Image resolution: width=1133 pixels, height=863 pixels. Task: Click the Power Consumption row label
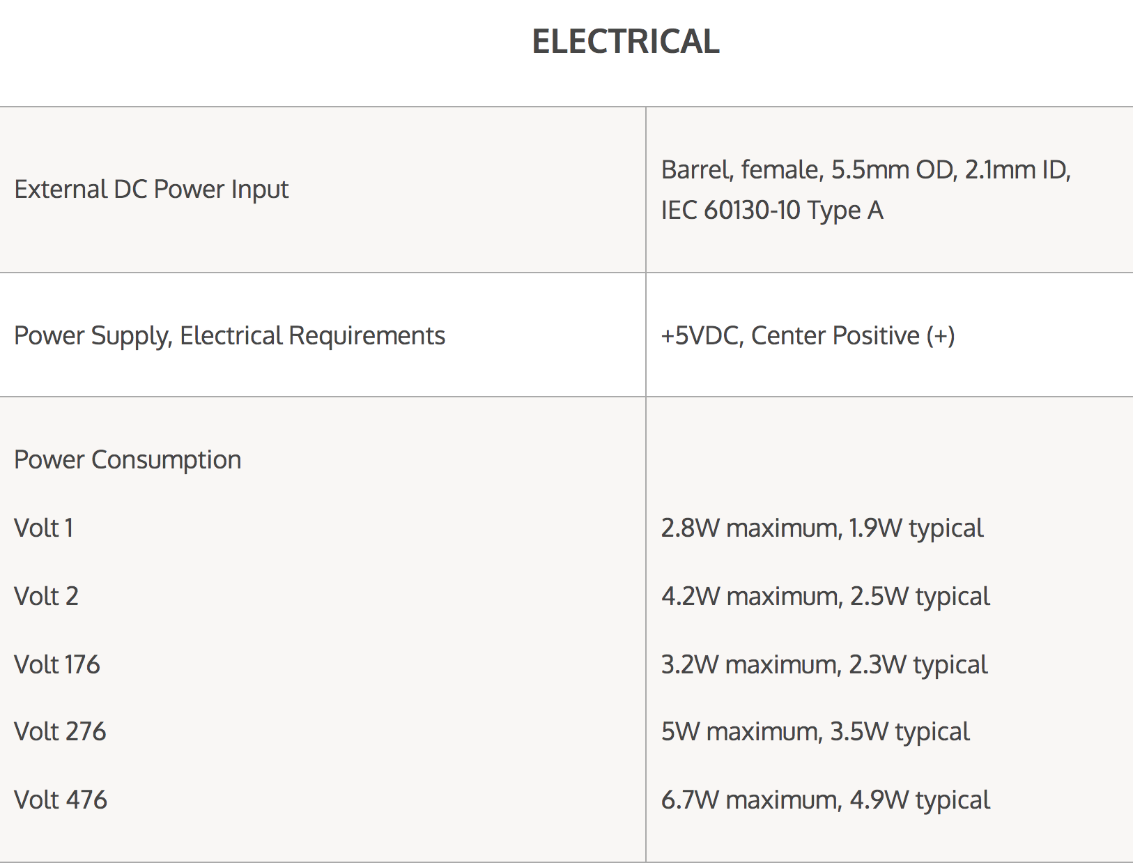coord(128,459)
